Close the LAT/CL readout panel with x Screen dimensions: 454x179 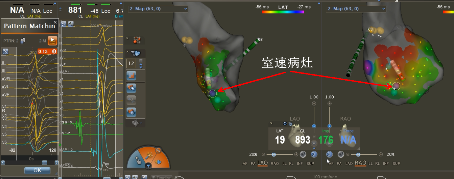pyautogui.click(x=271, y=124)
